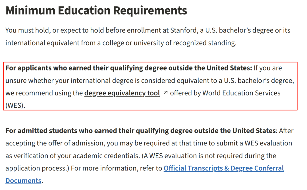307x190 pixels.
Task: Open Official Transcripts & Degree Conferral link
Action: [x=224, y=168]
